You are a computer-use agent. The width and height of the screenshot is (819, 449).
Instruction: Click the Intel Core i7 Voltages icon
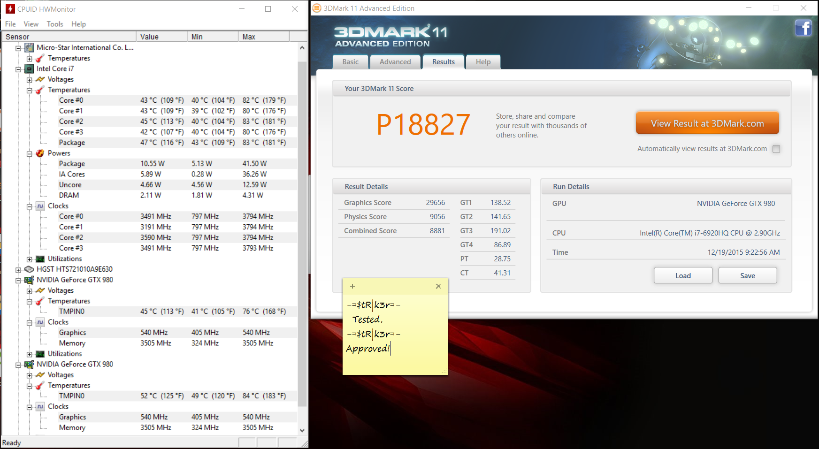pyautogui.click(x=40, y=79)
